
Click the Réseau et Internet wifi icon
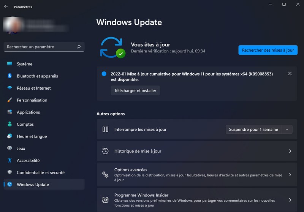click(10, 88)
